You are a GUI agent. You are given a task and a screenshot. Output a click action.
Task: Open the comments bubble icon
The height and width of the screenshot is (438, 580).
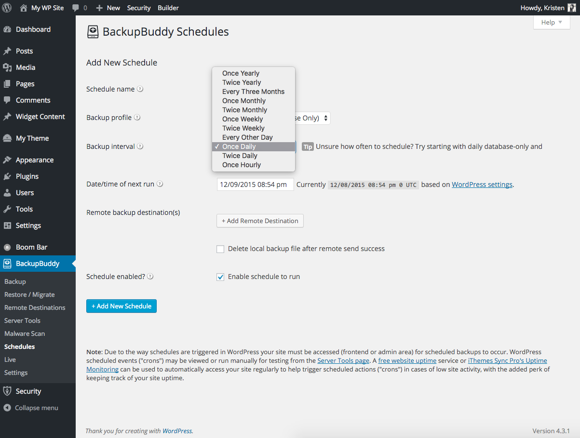tap(76, 8)
